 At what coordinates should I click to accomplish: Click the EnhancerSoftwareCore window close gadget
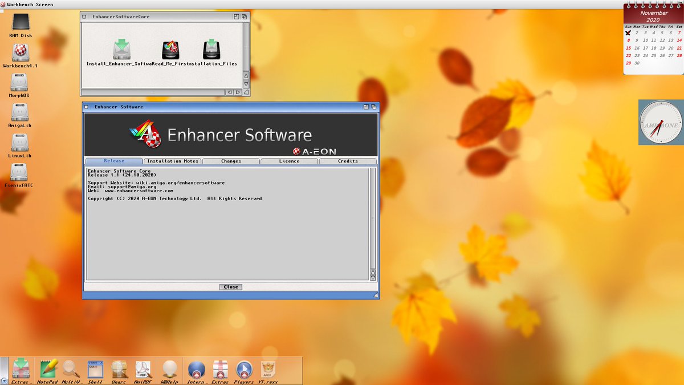85,17
